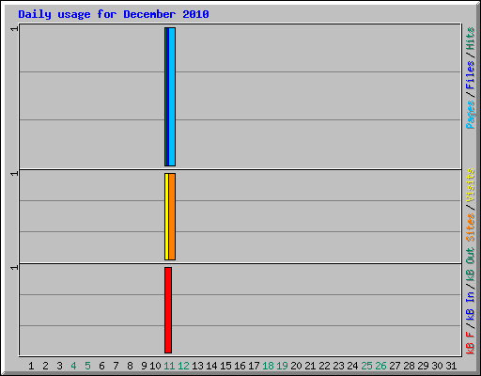Click day label 1 on the x-axis

pos(31,366)
